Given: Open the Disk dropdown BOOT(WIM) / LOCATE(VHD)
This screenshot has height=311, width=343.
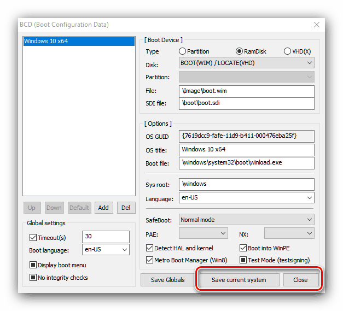Looking at the screenshot, I should coord(247,63).
